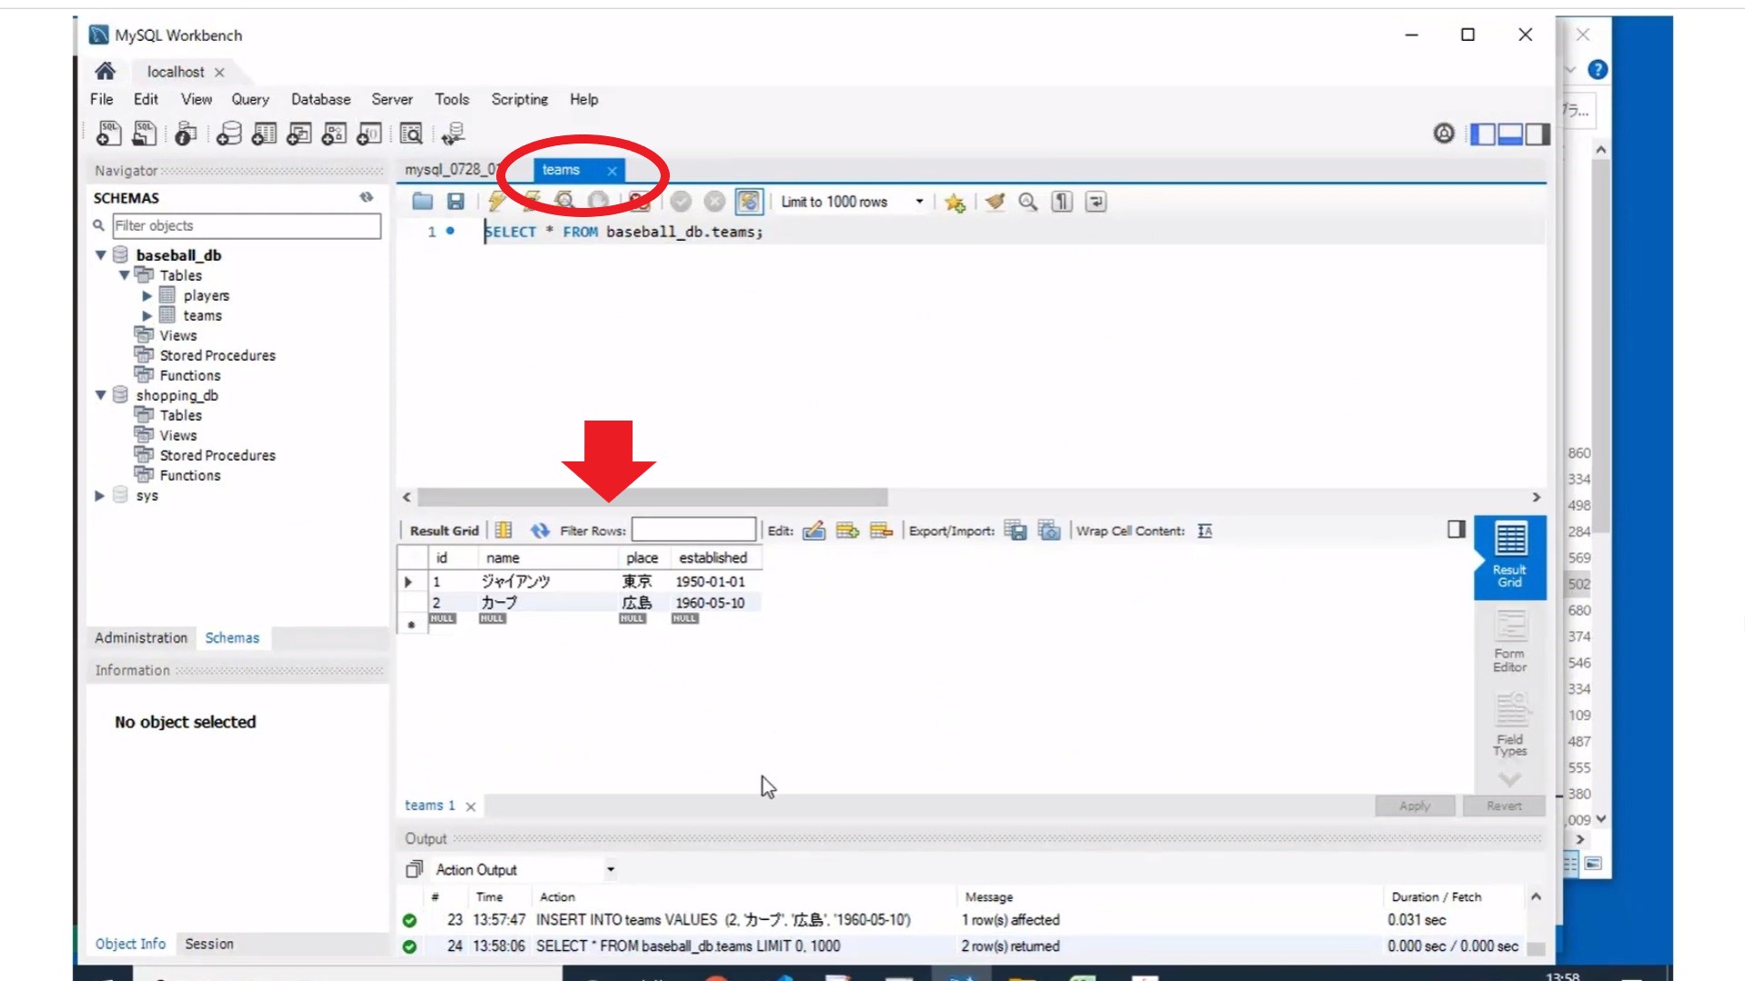Click the Add to favorites star icon
Screen dimensions: 1745x981
[954, 202]
